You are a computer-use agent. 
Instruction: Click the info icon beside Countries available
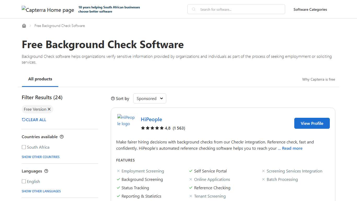click(62, 137)
